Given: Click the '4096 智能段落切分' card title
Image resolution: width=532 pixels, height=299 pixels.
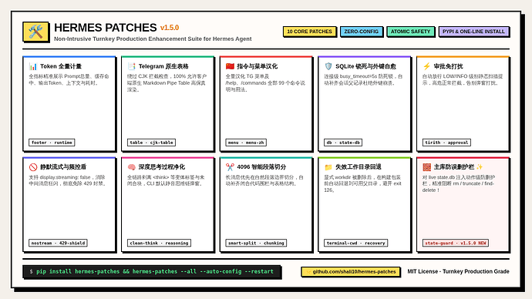Looking at the screenshot, I should tap(261, 167).
